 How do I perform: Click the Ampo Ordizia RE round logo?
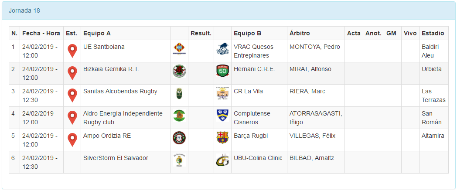point(179,138)
